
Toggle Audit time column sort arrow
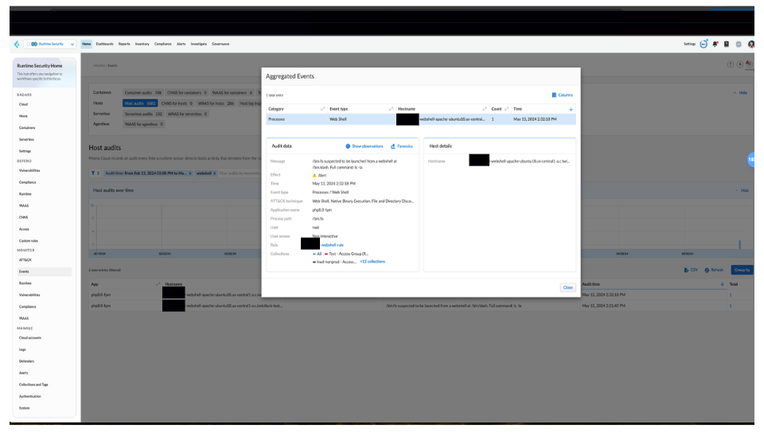[722, 284]
